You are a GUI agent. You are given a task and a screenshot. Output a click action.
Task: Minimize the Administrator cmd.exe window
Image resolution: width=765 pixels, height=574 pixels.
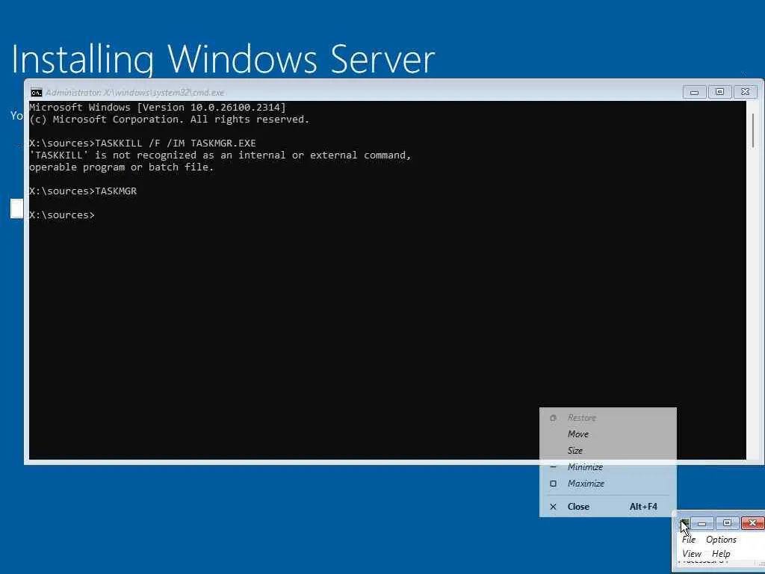point(694,92)
